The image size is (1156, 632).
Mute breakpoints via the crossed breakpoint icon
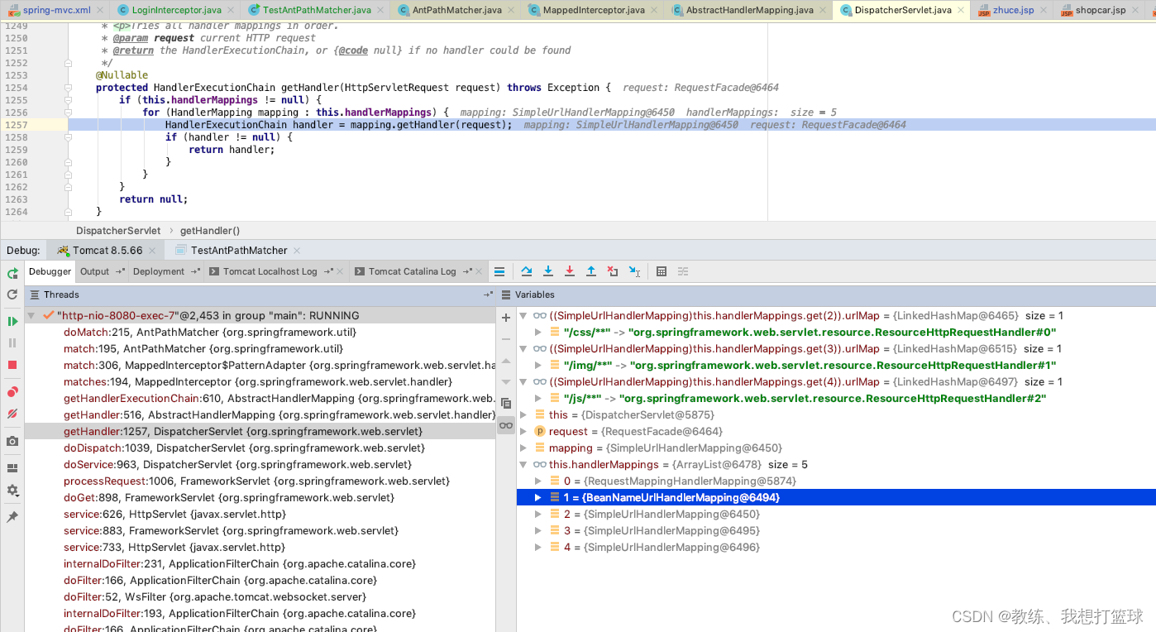(12, 411)
